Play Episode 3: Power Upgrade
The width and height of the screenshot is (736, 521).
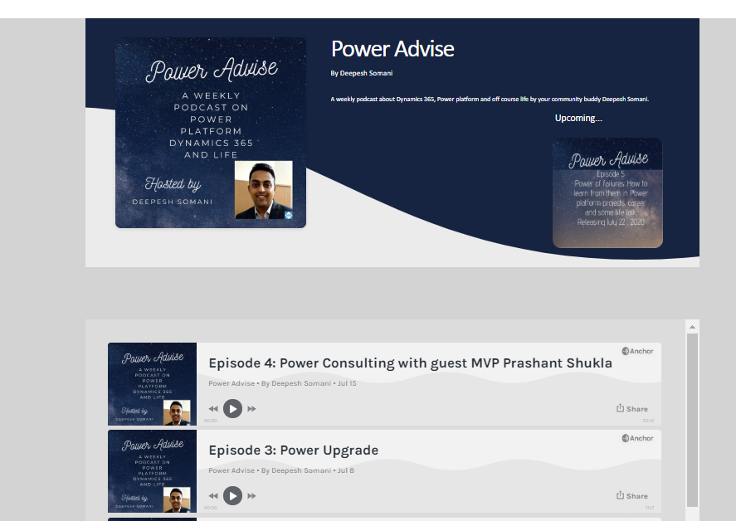point(232,496)
